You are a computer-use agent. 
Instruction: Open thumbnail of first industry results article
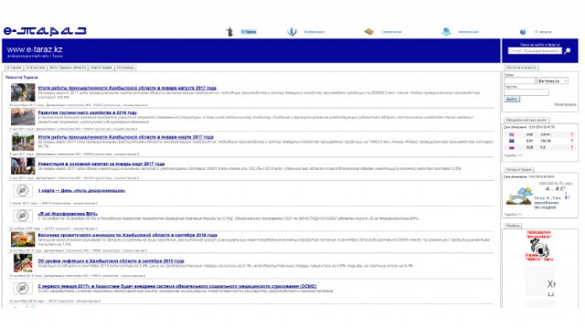[23, 92]
